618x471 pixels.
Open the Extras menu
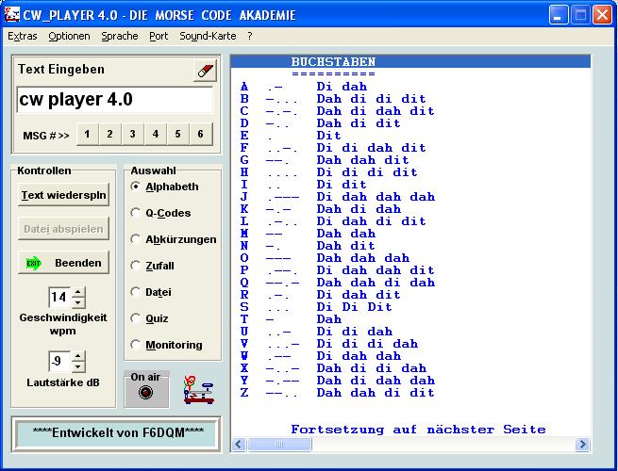pyautogui.click(x=23, y=36)
